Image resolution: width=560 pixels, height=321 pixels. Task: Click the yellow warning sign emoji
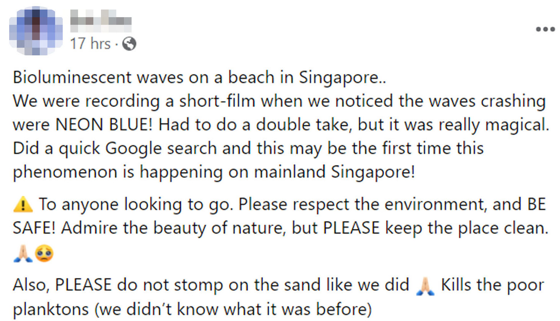coord(23,204)
